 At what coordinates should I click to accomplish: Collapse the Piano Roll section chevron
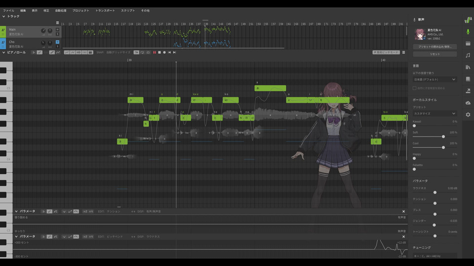click(3, 53)
